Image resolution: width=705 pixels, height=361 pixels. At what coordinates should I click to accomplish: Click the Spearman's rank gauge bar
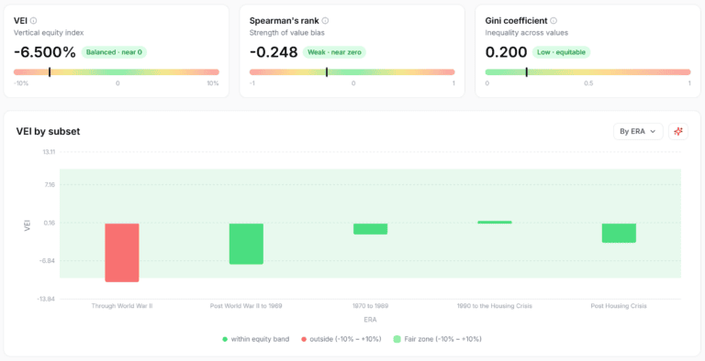point(352,71)
